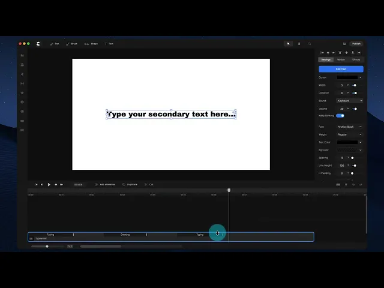
Task: Select the canvas text 'Type your secondary text here...'
Action: coord(171,115)
